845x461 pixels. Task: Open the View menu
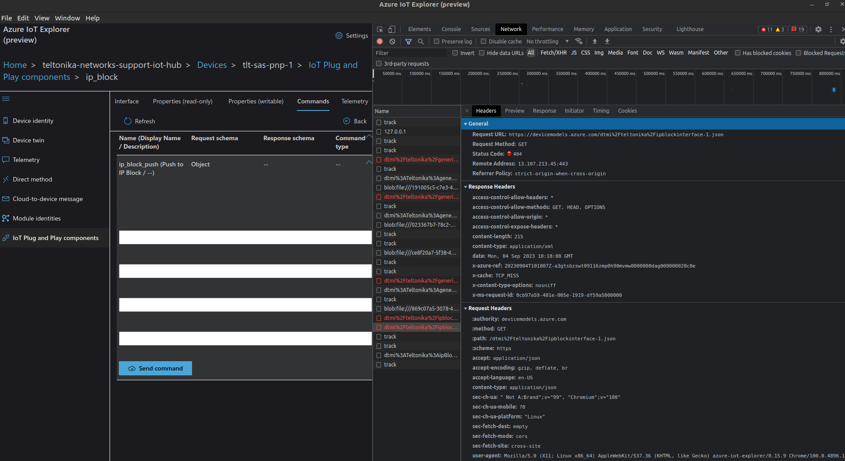point(41,18)
